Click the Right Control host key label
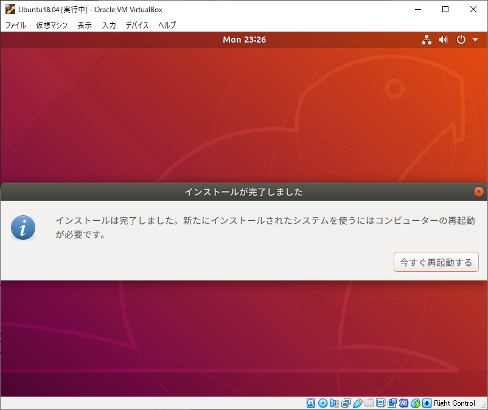 (455, 403)
